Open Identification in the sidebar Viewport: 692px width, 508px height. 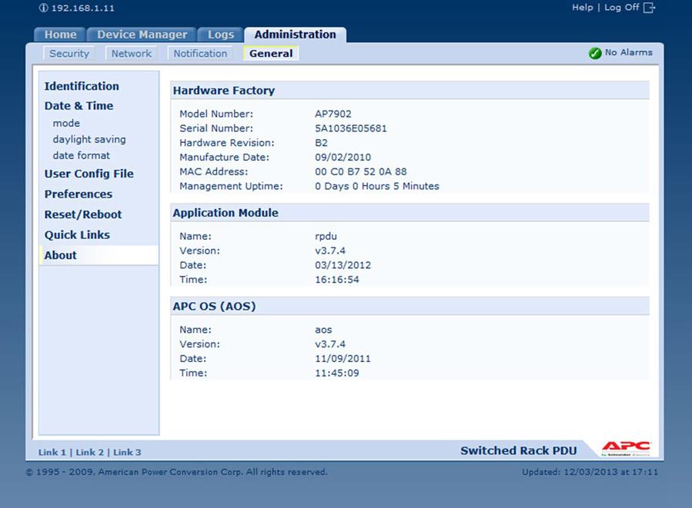(x=82, y=87)
